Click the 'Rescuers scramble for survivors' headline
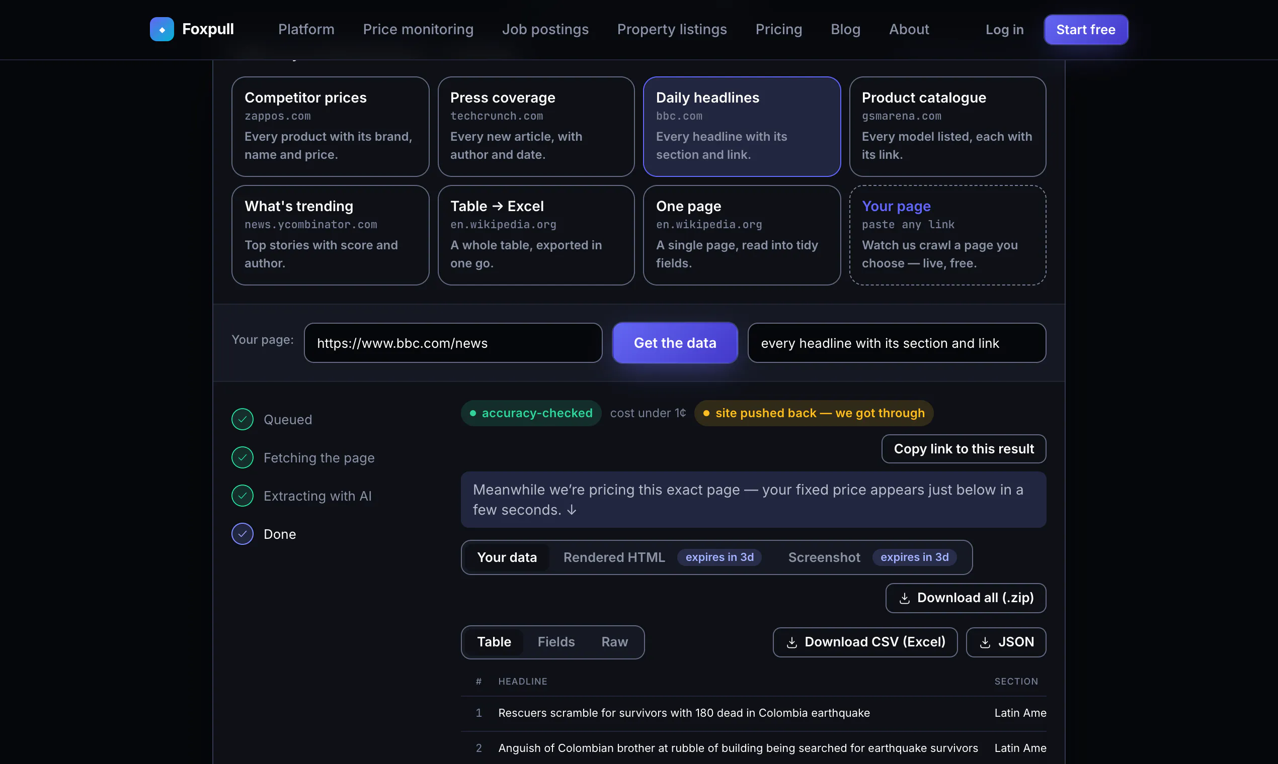 click(x=684, y=713)
